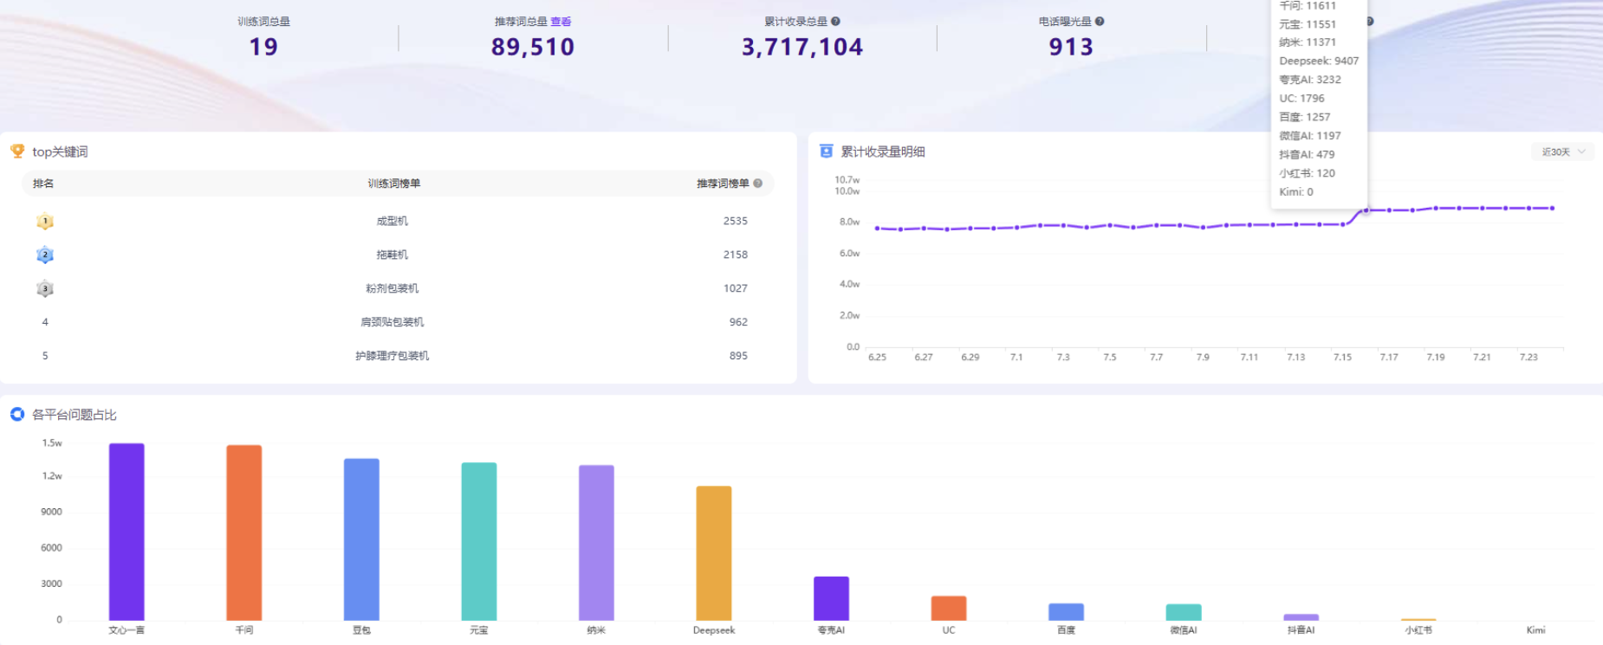Click the help icon next to 电话曝光量
This screenshot has width=1603, height=645.
(x=1100, y=22)
